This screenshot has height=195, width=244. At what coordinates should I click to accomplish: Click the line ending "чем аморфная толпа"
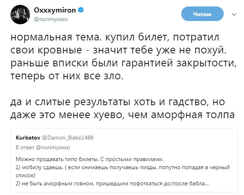(x=122, y=114)
